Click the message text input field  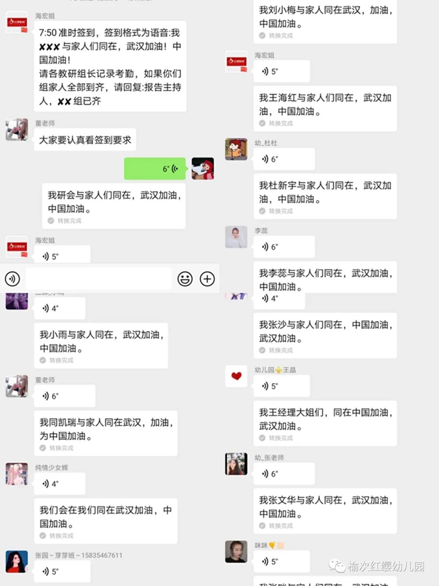99,278
